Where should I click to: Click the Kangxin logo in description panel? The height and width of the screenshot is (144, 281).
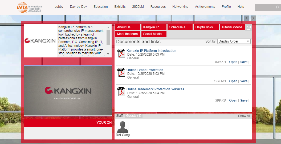tap(40, 41)
